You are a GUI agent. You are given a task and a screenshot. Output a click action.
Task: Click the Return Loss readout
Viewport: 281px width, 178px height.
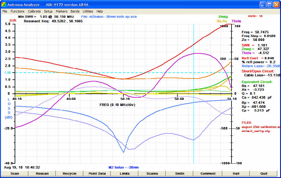261,66
